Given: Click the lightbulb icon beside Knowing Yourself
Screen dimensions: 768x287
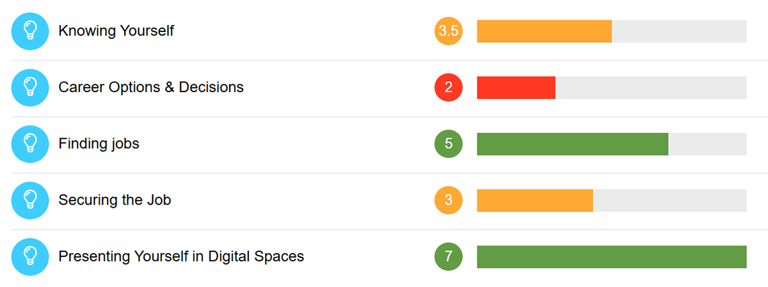Looking at the screenshot, I should pos(30,31).
